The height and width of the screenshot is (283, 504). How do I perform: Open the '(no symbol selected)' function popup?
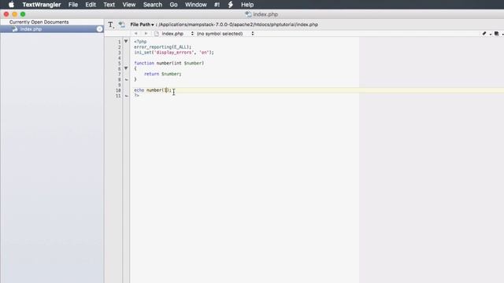(x=225, y=33)
